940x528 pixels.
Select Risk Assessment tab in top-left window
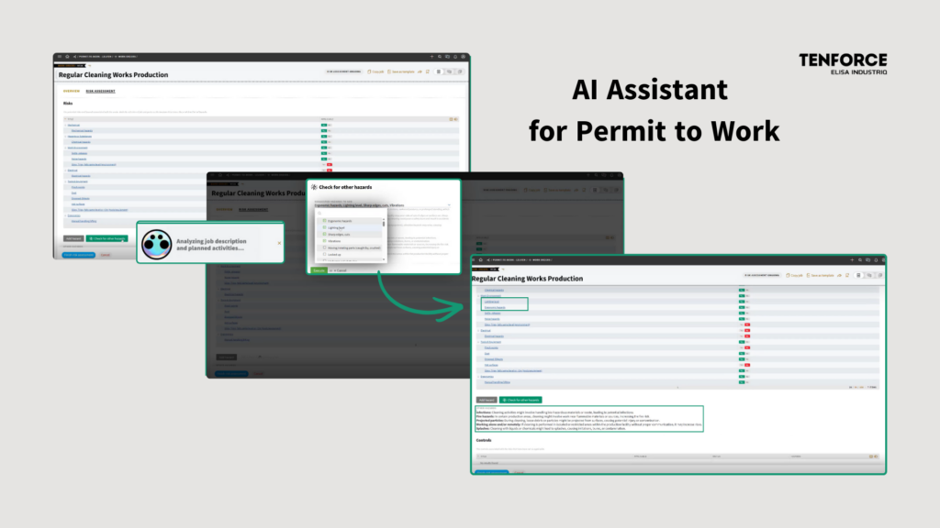click(100, 91)
